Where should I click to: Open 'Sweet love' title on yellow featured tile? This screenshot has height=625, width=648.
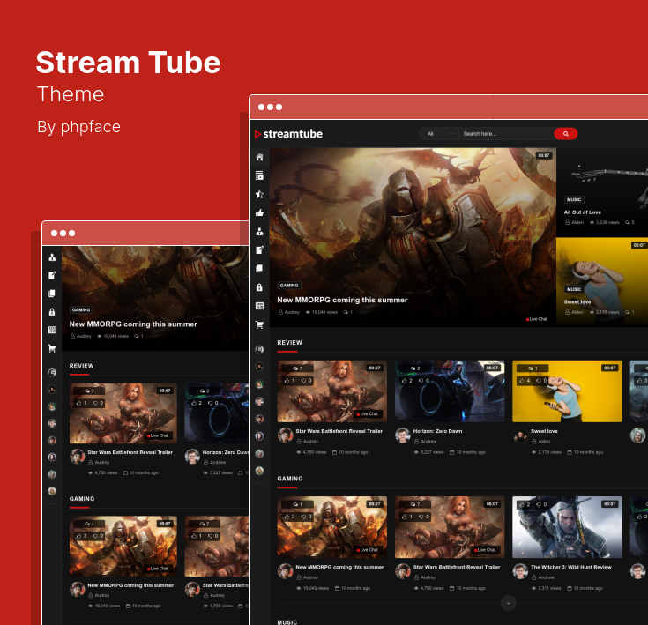577,302
